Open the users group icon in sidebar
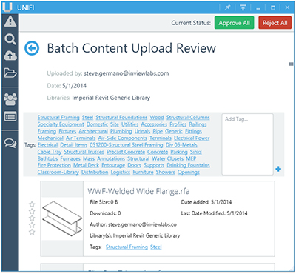 tap(10, 99)
